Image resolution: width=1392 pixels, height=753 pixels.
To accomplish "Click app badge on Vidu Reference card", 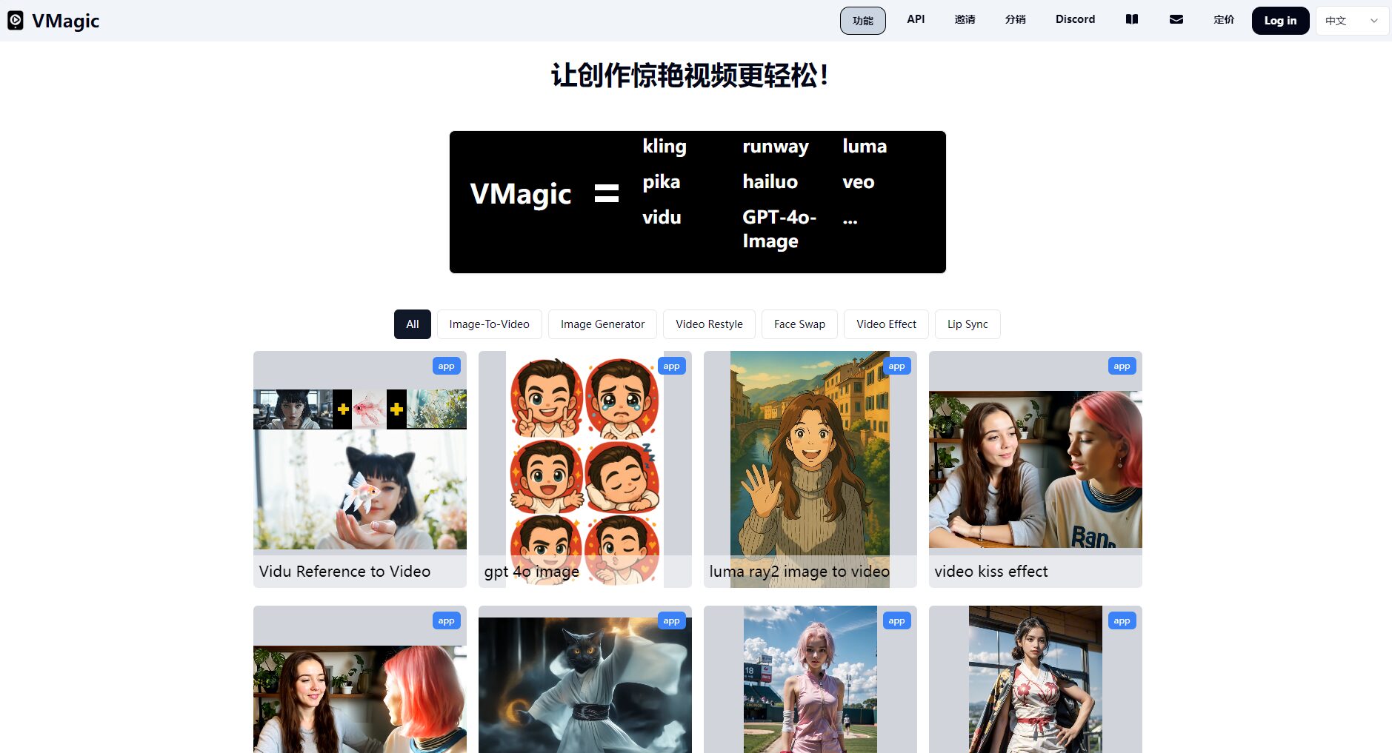I will [x=446, y=366].
